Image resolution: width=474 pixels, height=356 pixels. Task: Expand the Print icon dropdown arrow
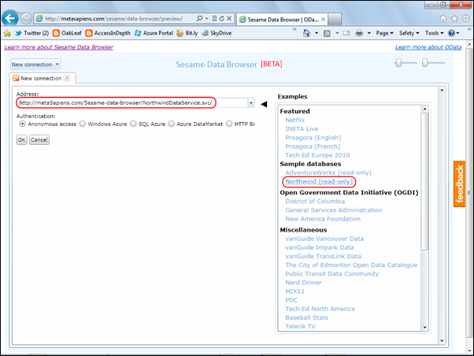pos(369,33)
